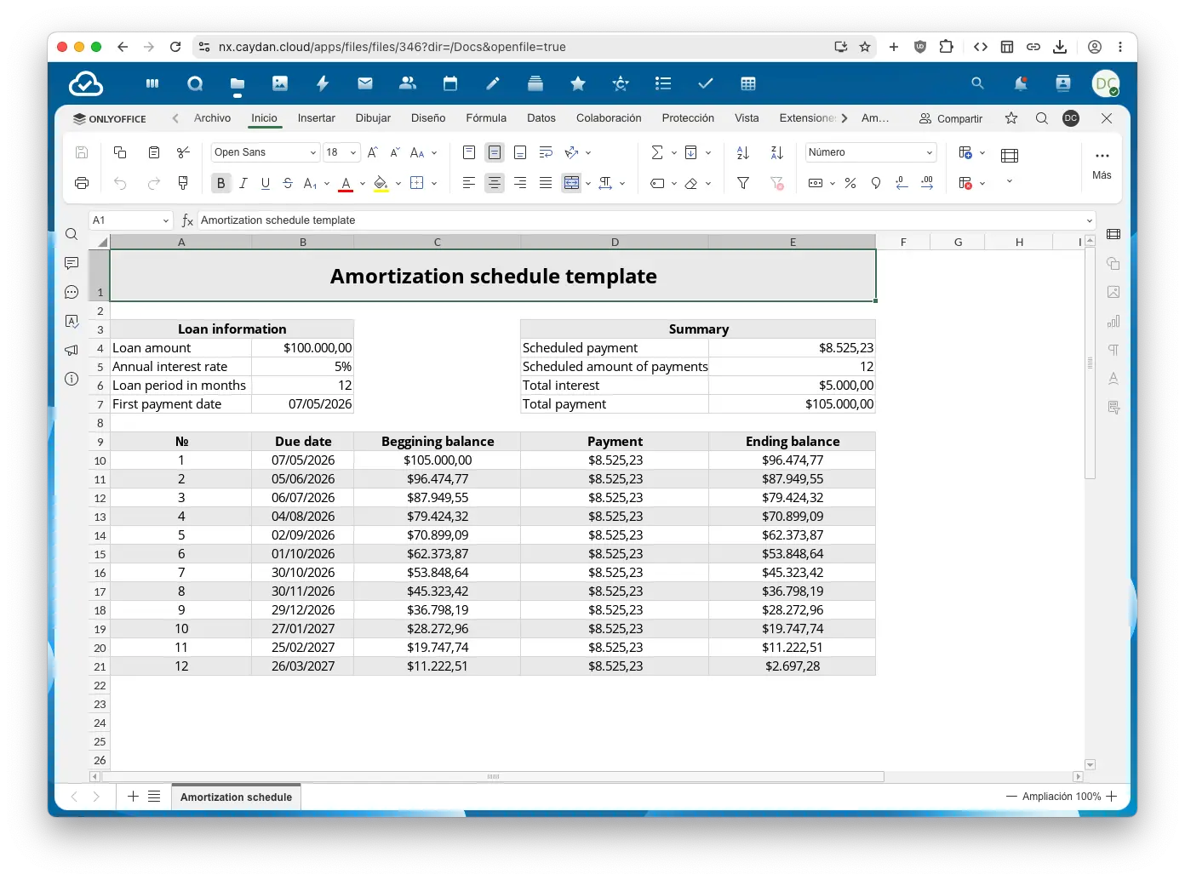The image size is (1185, 880).
Task: Zoom in with the plus button
Action: coord(1112,797)
